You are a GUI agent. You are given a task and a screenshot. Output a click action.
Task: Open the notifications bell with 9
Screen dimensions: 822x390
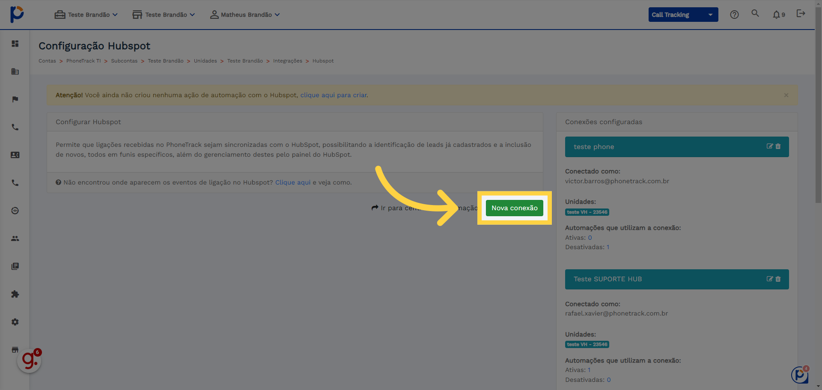779,15
